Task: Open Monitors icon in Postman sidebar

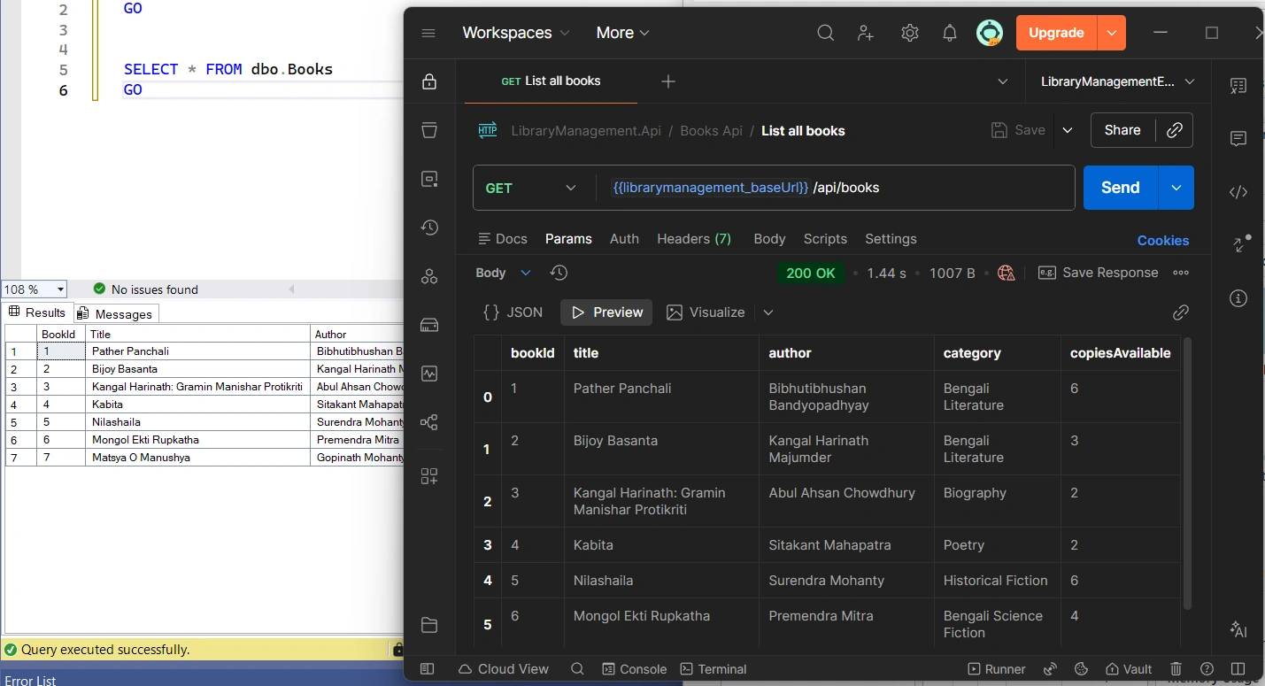Action: pos(429,374)
